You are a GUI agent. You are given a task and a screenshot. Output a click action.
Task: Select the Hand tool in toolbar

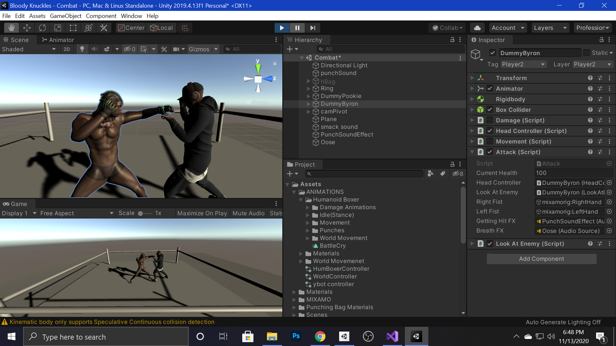tap(12, 28)
